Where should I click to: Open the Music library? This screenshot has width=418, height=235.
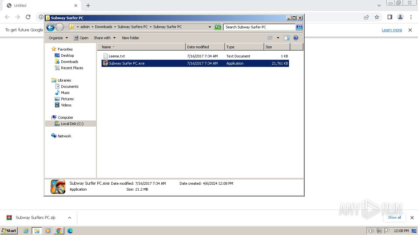pyautogui.click(x=65, y=93)
